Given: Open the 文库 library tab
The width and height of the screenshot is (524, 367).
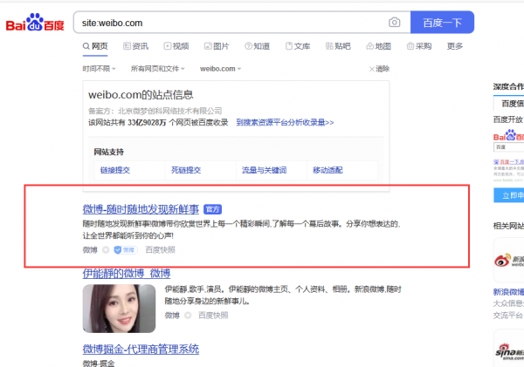Looking at the screenshot, I should pos(297,46).
